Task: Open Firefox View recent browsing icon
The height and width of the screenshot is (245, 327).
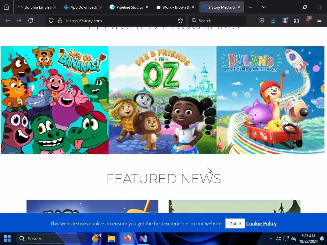Action: click(x=6, y=7)
